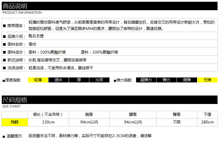Select the 适中 thickness option
Image resolution: width=219 pixels, height=143 pixels.
[x=58, y=80]
